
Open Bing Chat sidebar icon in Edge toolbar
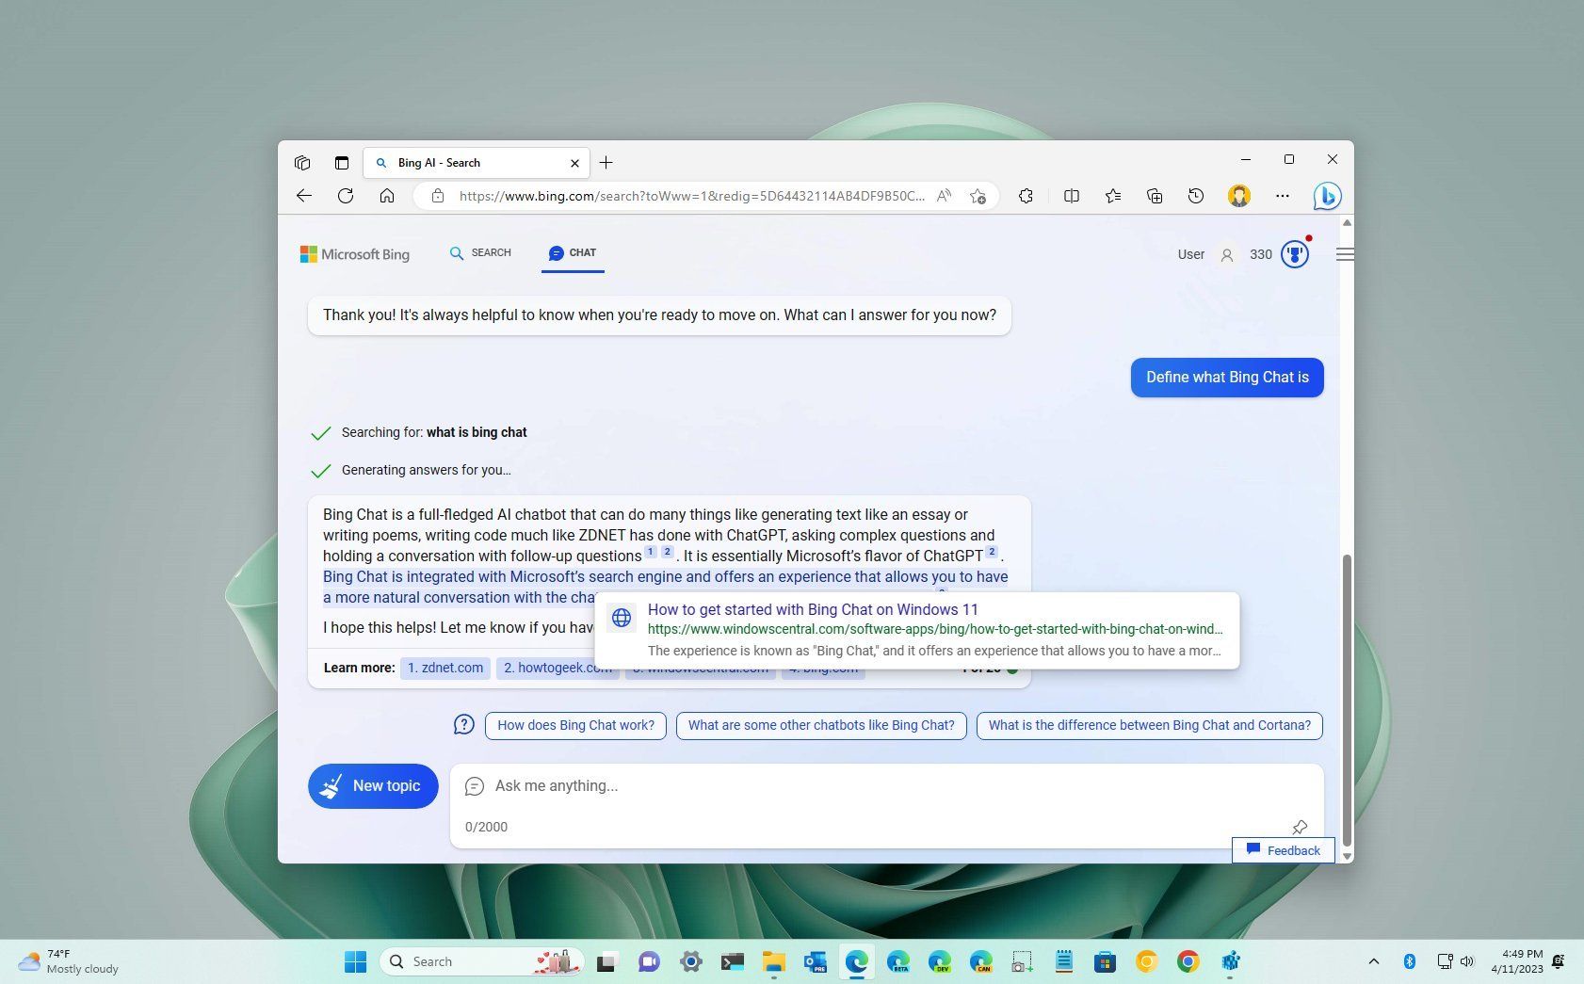click(1328, 196)
